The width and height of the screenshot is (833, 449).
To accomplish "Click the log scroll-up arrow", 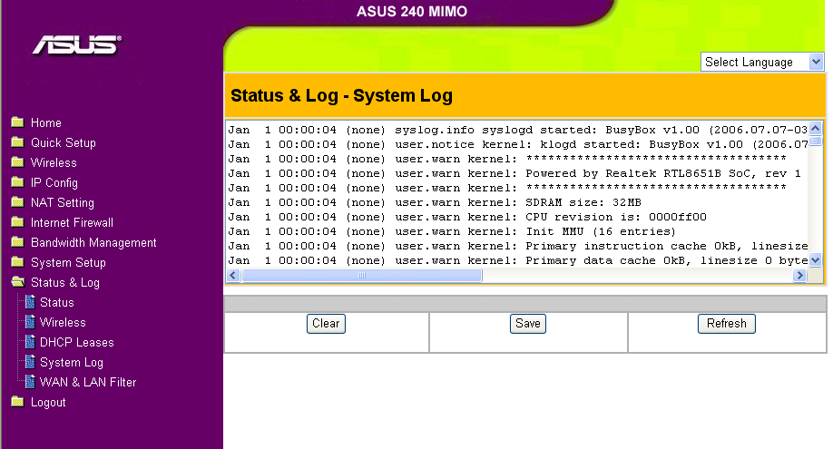I will point(816,128).
